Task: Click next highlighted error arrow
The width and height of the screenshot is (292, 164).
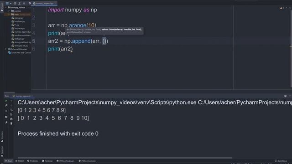Action: click(290, 8)
